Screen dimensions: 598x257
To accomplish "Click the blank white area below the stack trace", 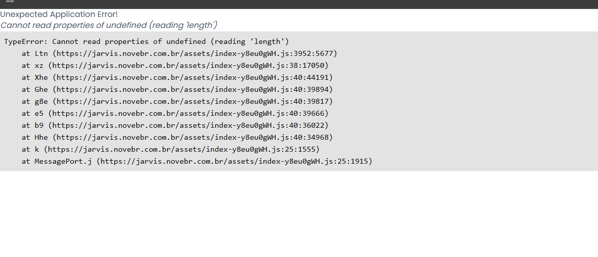I will (299, 215).
